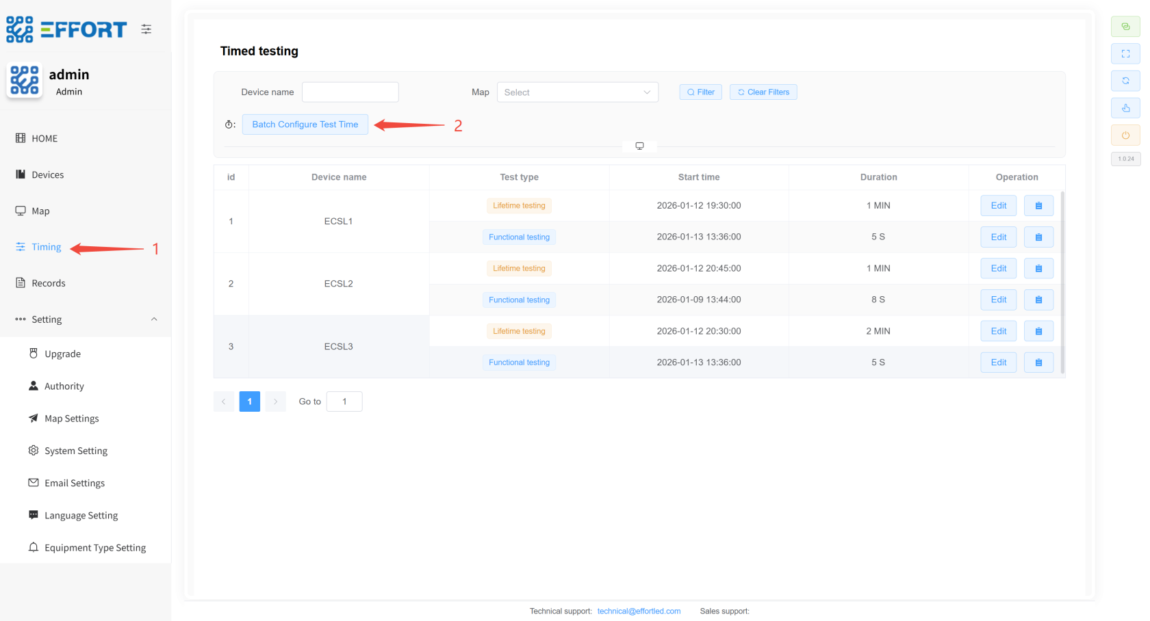Click the Device name input field
Screen dimensions: 1150x621
coord(350,92)
